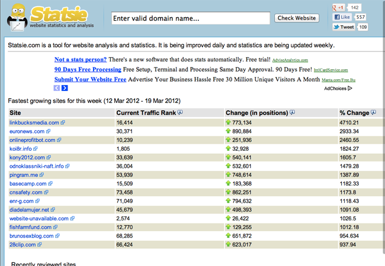Viewport: 385px width, 266px height.
Task: Show previous ad with left arrow
Action: (57, 88)
